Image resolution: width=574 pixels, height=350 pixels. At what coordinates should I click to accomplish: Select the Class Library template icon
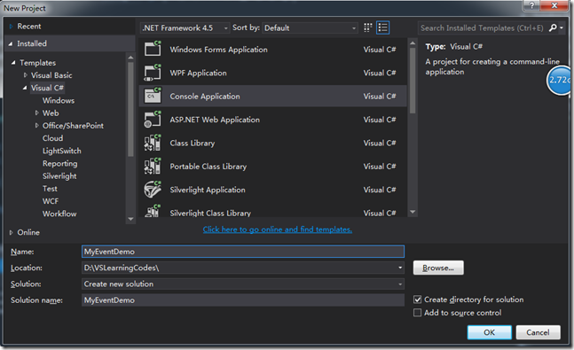tap(153, 143)
